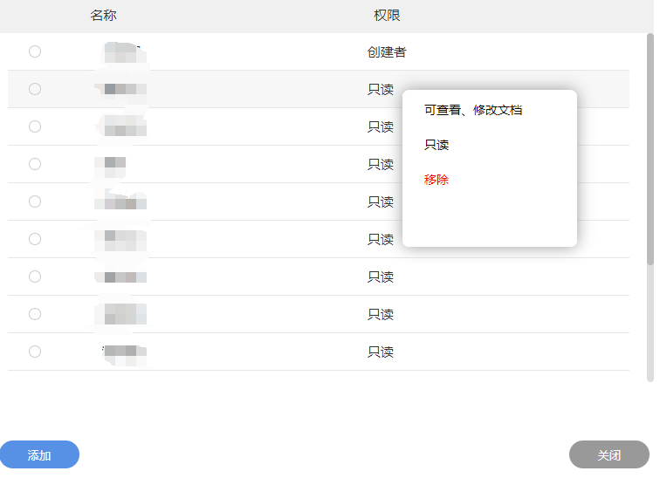Screen dimensions: 660x478
Task: Click the vertical scrollbar of the member list
Action: (x=650, y=148)
